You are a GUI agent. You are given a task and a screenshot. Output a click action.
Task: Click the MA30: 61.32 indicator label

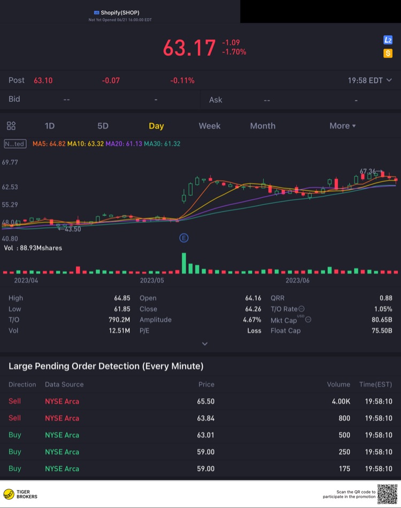tap(162, 144)
